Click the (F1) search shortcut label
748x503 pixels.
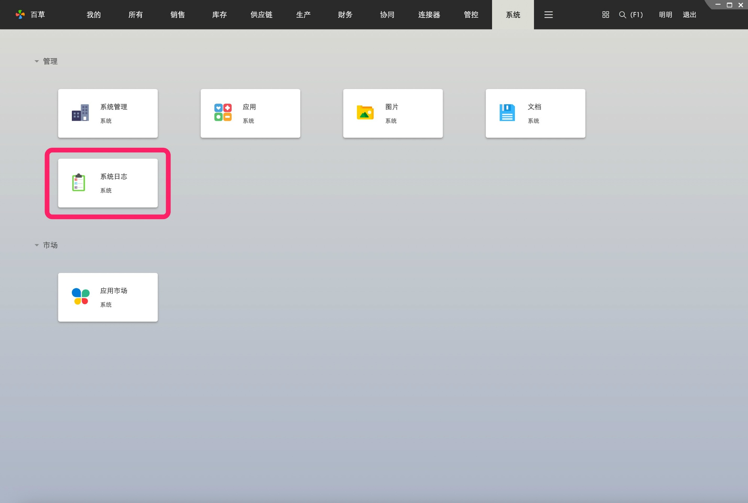pos(636,15)
